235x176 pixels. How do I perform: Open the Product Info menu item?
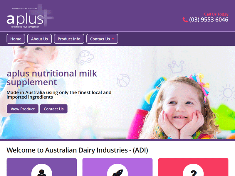pos(69,39)
